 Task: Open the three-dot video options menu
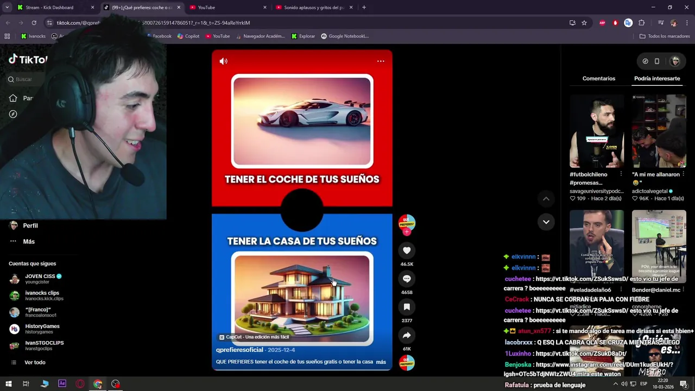click(381, 61)
